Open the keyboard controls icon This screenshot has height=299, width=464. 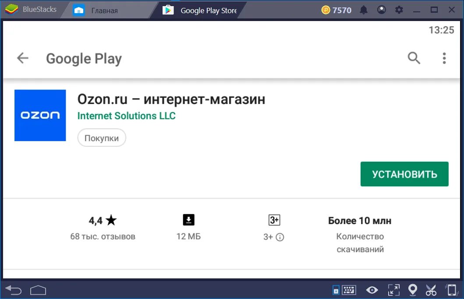coord(349,290)
